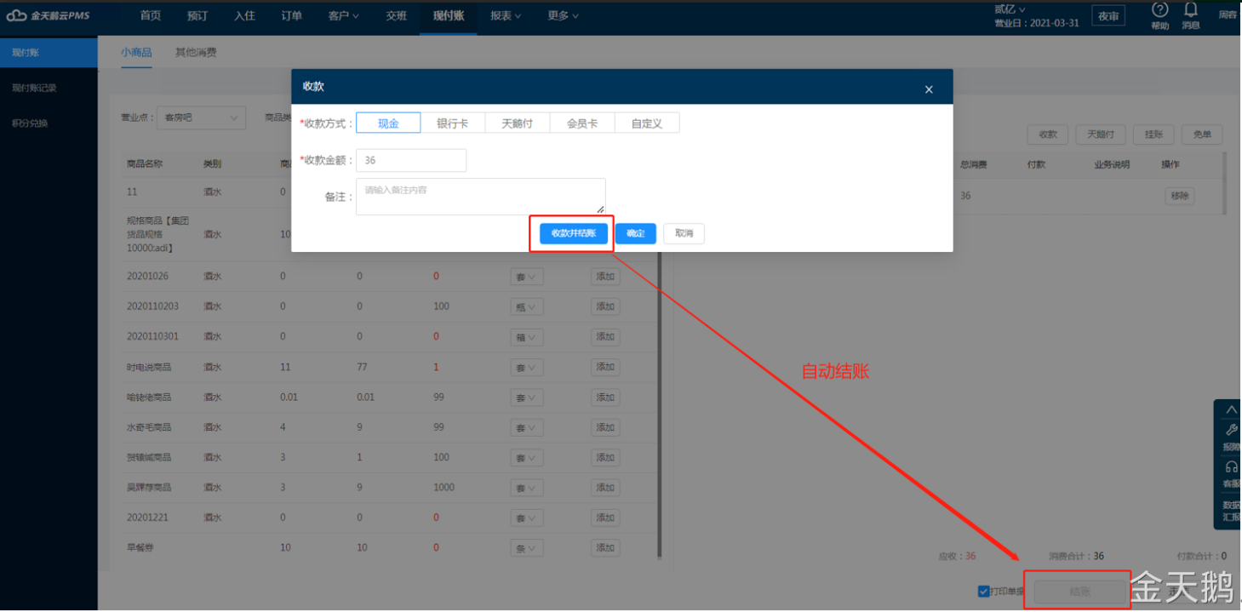Select 天鹅付 payment method in the dialog

[518, 123]
